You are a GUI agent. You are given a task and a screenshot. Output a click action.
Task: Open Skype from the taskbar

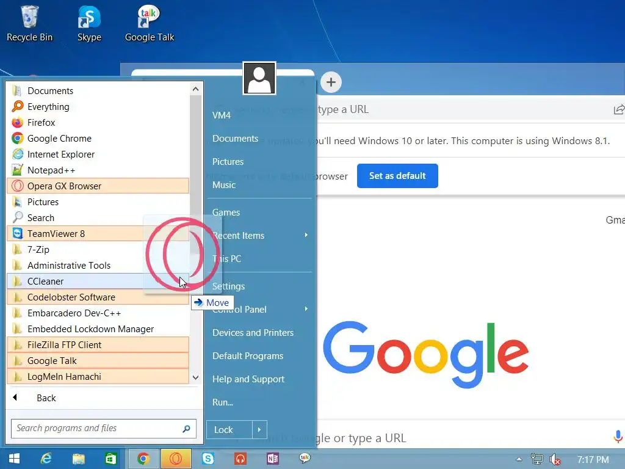tap(208, 459)
